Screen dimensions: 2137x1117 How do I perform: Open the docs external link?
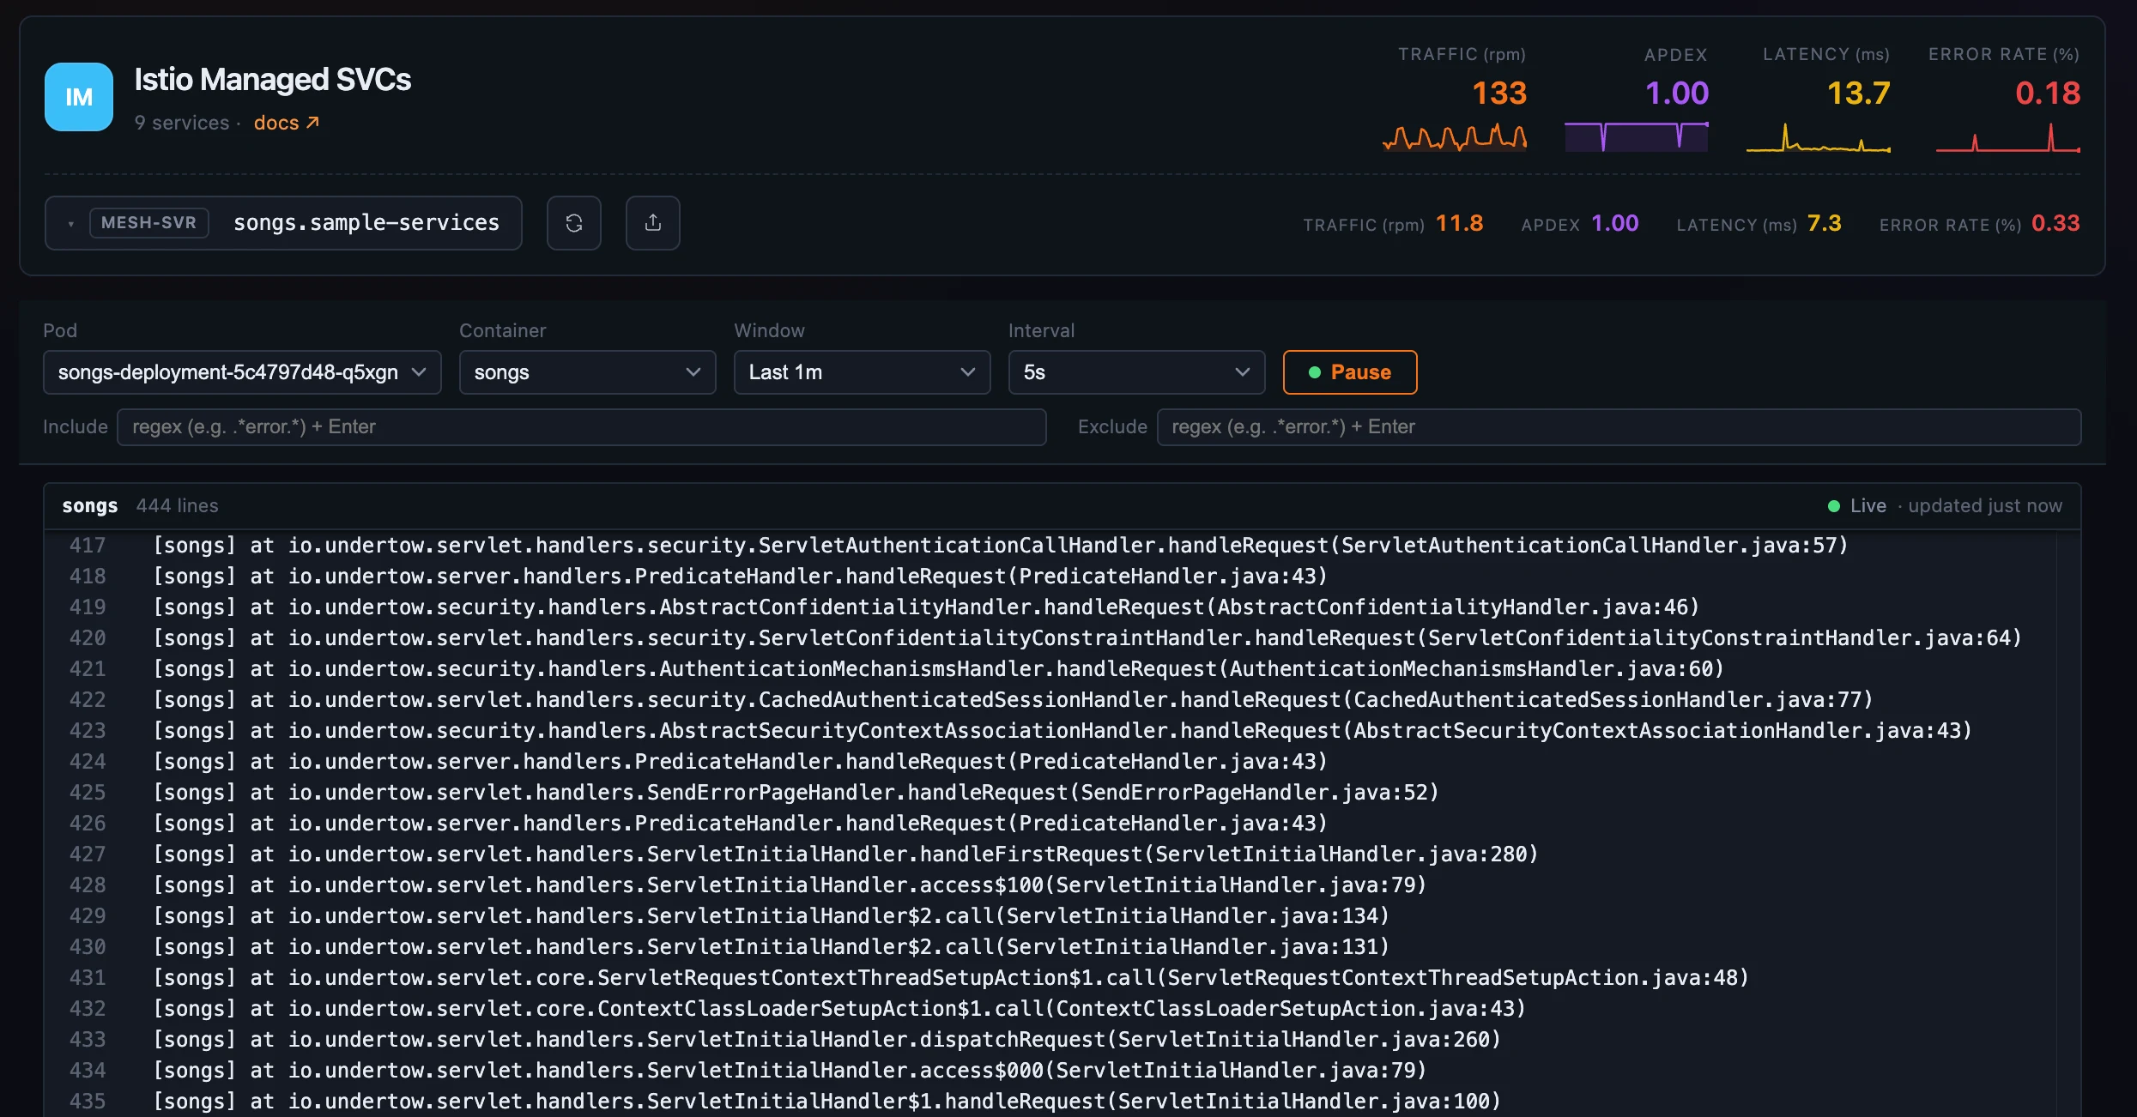click(x=287, y=123)
